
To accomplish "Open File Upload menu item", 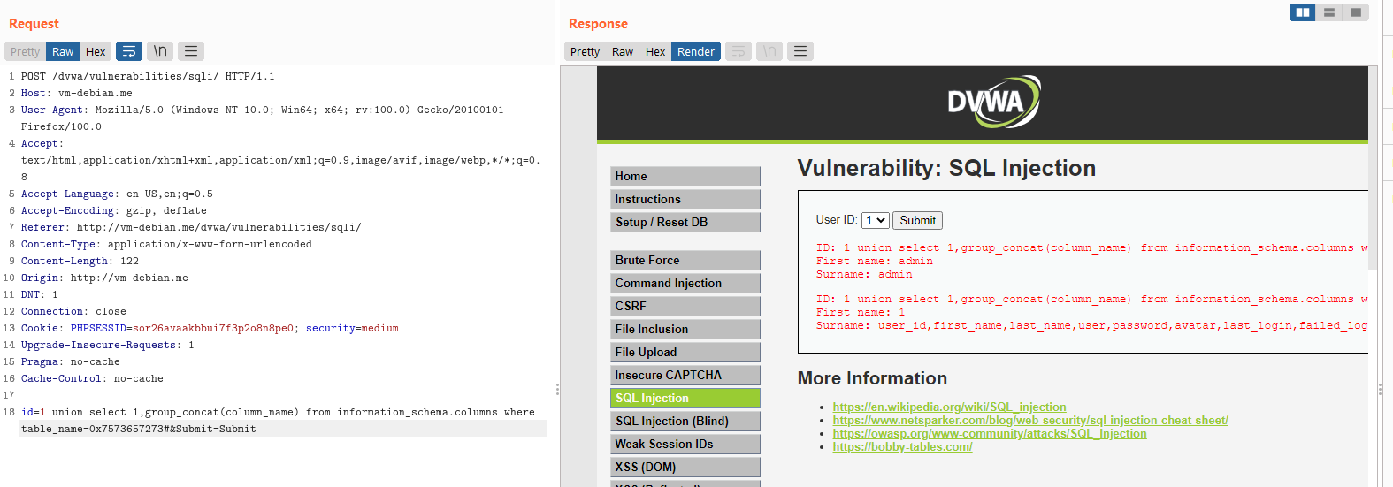I will click(x=685, y=352).
